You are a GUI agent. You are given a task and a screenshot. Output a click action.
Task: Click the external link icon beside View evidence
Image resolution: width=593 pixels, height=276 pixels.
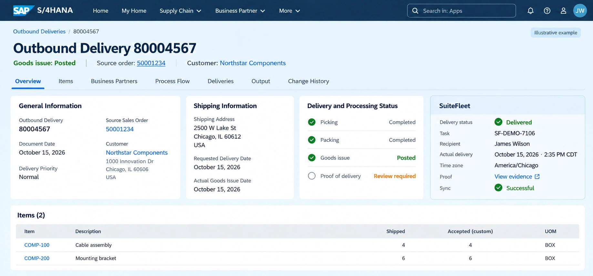click(537, 176)
